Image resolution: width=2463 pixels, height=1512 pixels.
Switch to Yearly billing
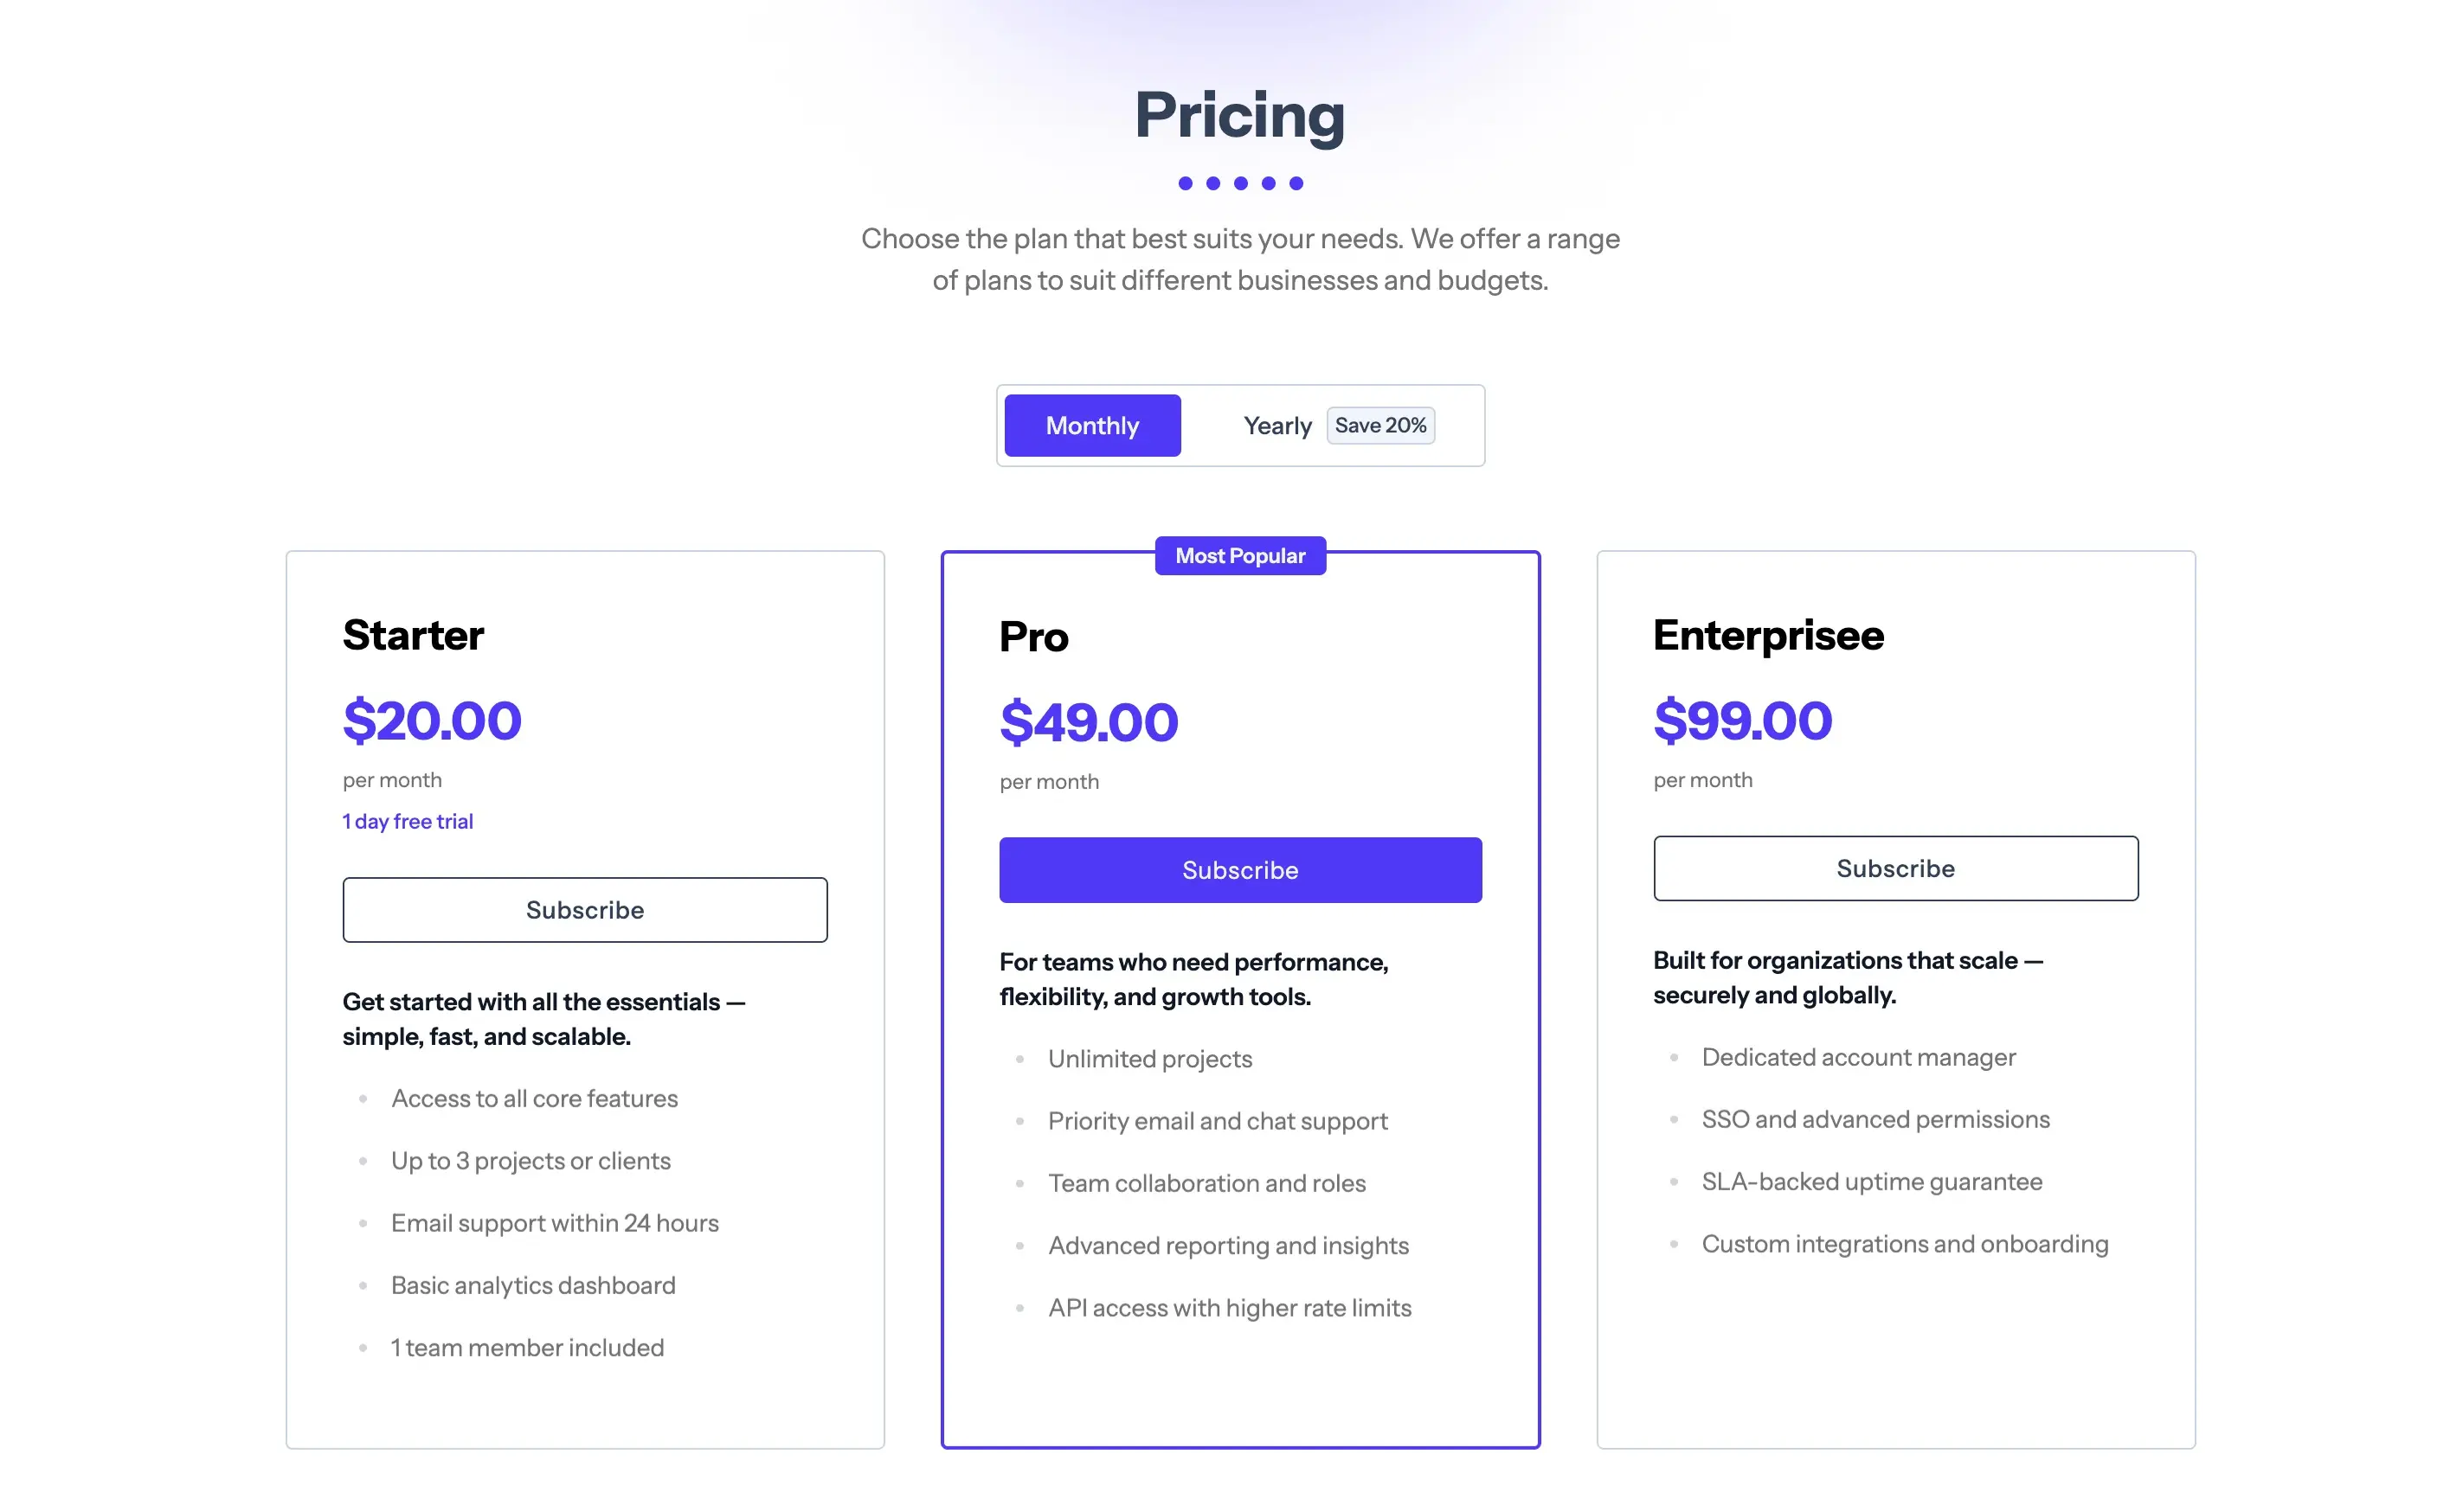coord(1277,425)
